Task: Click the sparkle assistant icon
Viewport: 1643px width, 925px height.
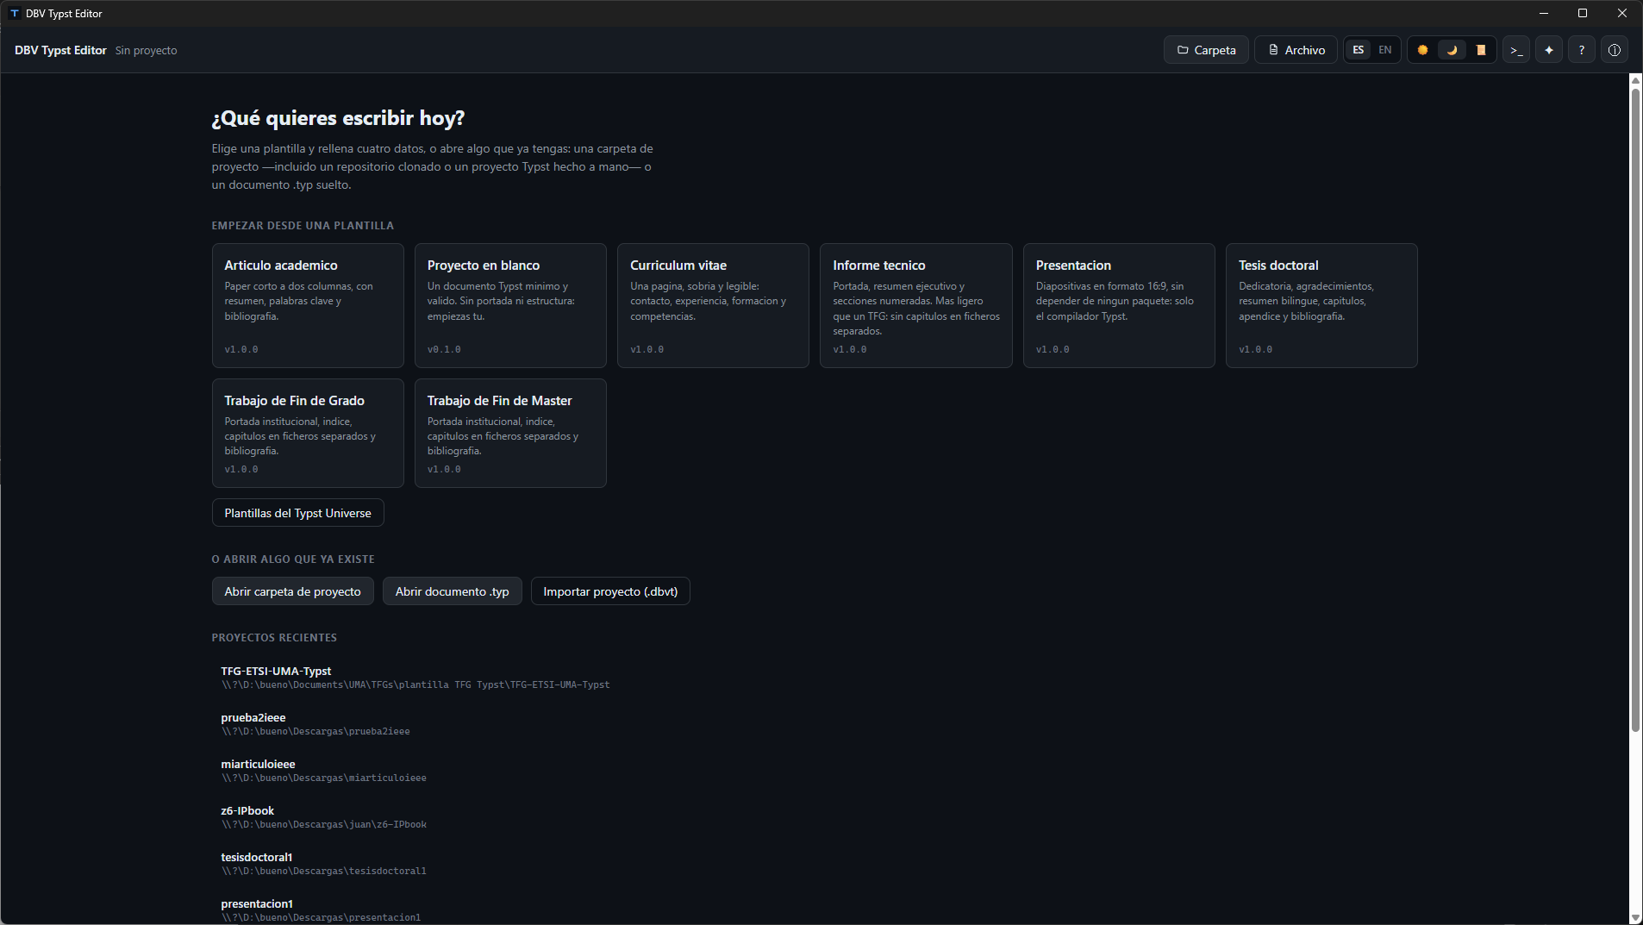Action: point(1549,50)
